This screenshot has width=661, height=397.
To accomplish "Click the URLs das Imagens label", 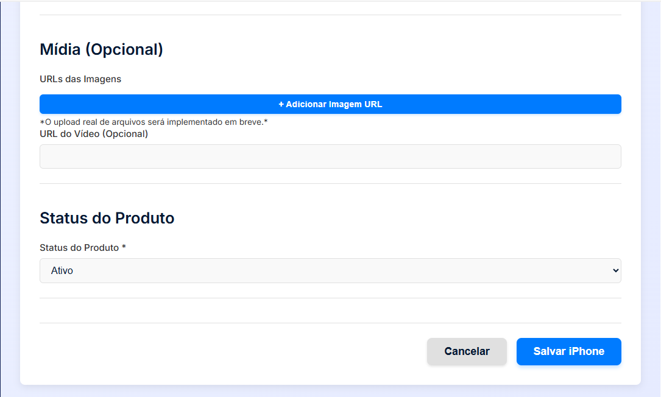I will (80, 79).
